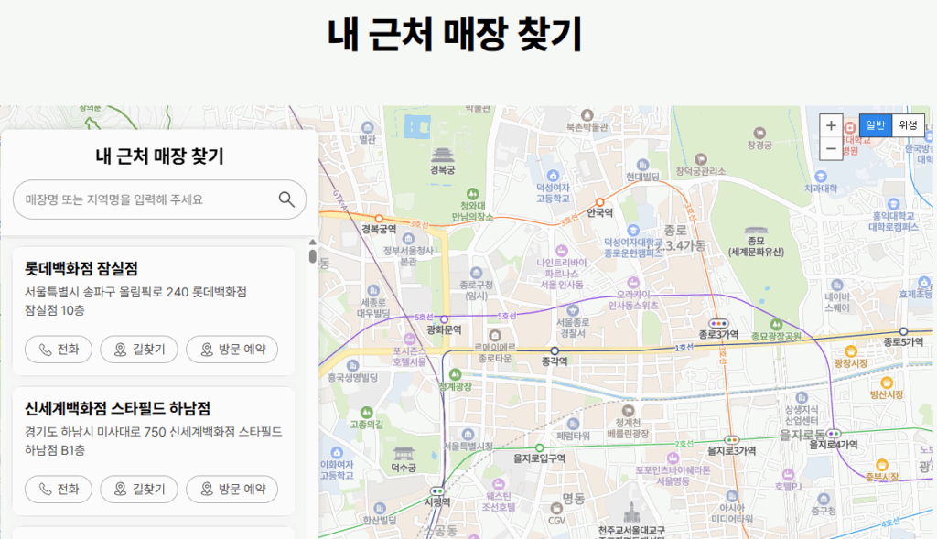
Task: Click 중부시장 market marker
Action: 882,465
